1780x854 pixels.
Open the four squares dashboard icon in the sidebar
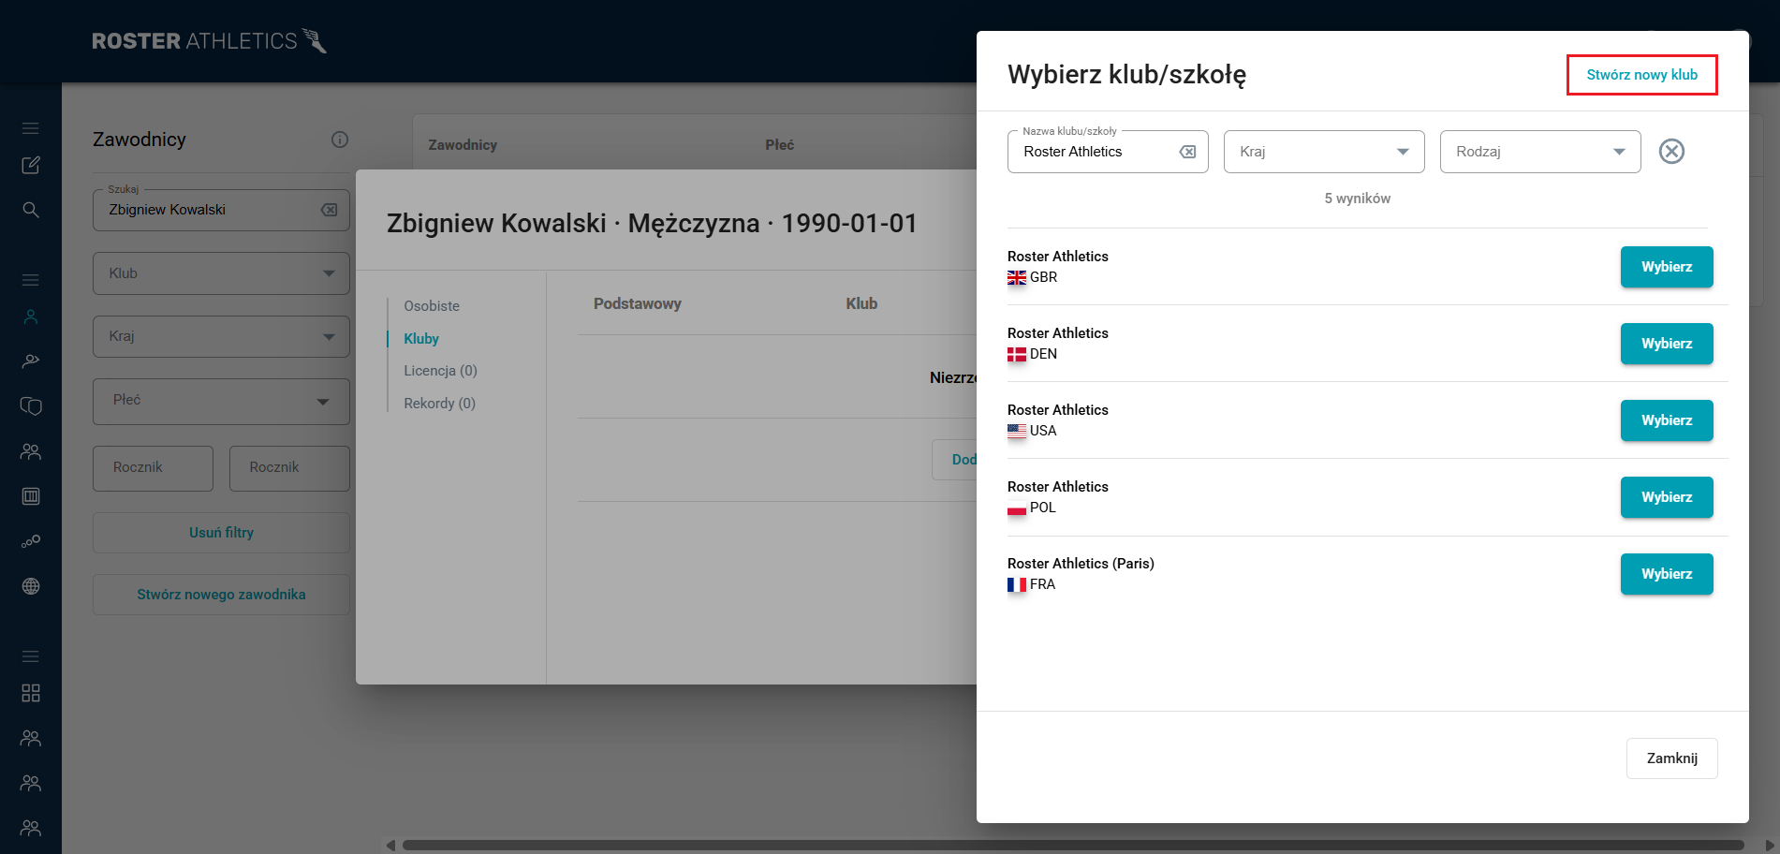click(x=31, y=693)
